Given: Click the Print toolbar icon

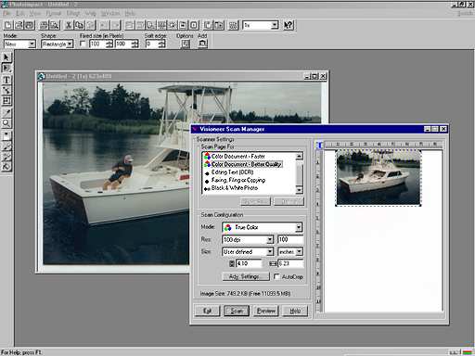Looking at the screenshot, I should tap(44, 25).
